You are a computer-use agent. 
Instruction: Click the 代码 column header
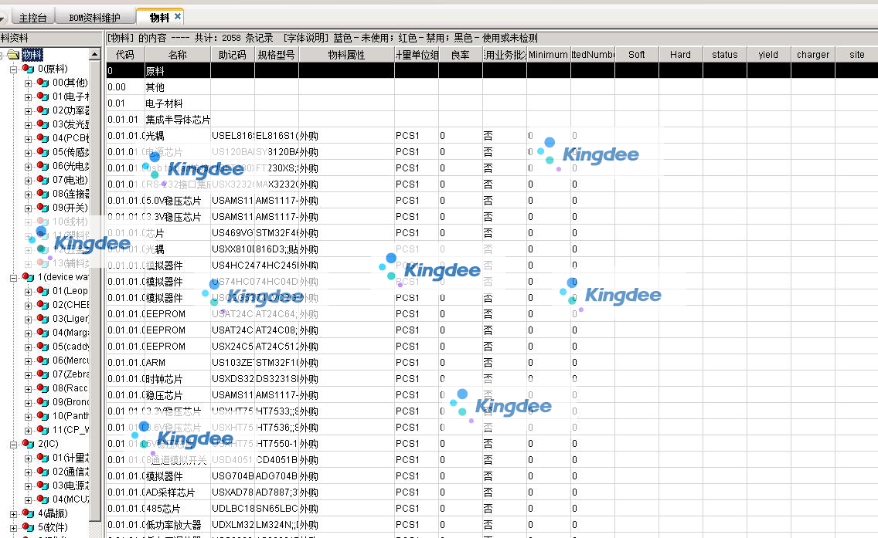click(124, 55)
